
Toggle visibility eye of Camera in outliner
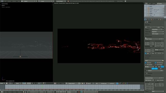pos(160,8)
